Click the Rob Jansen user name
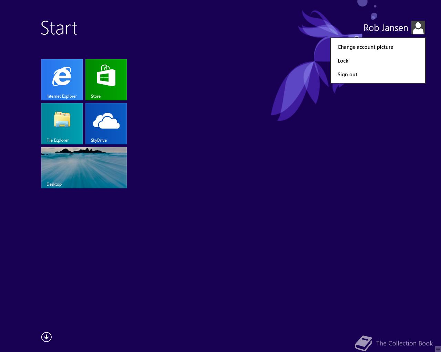Image resolution: width=441 pixels, height=352 pixels. (x=386, y=28)
